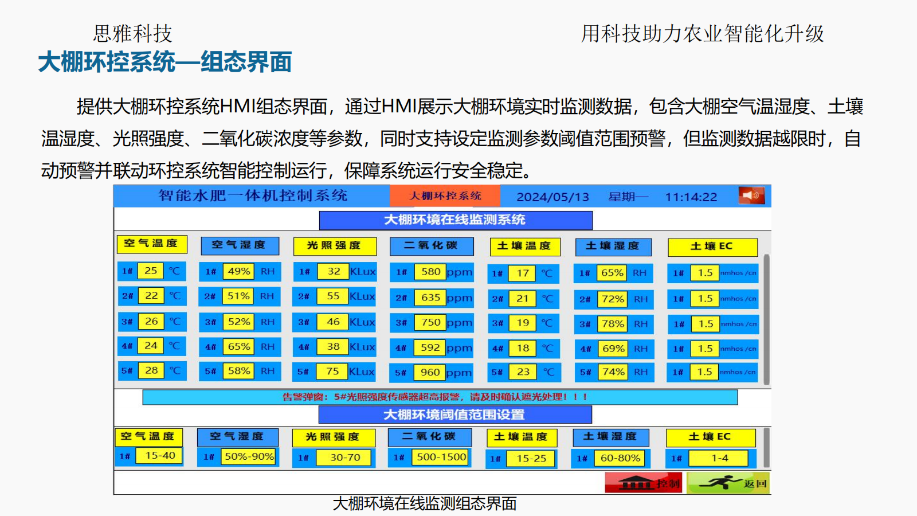Viewport: 917px width, 516px height.
Task: Click the date 2024/05/13 in header
Action: [552, 197]
